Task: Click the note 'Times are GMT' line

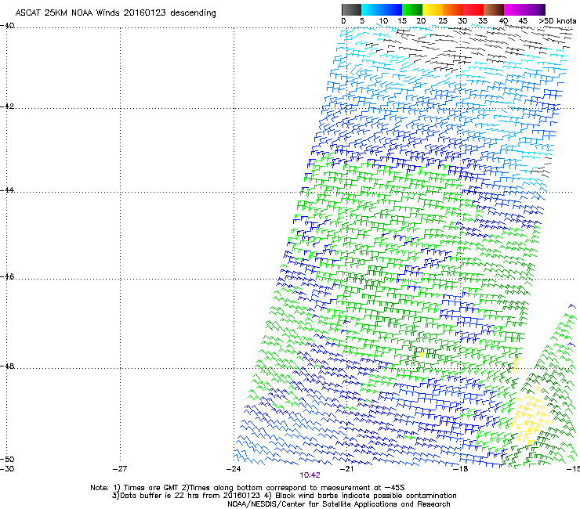Action: (x=248, y=488)
